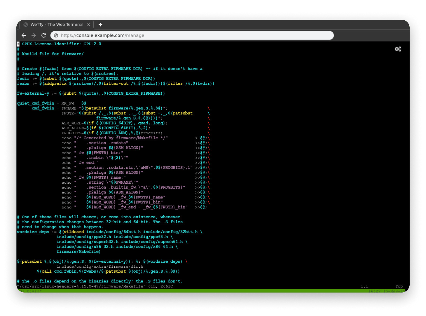
Task: Click the tmux window label 0:vim
Action: point(34,291)
